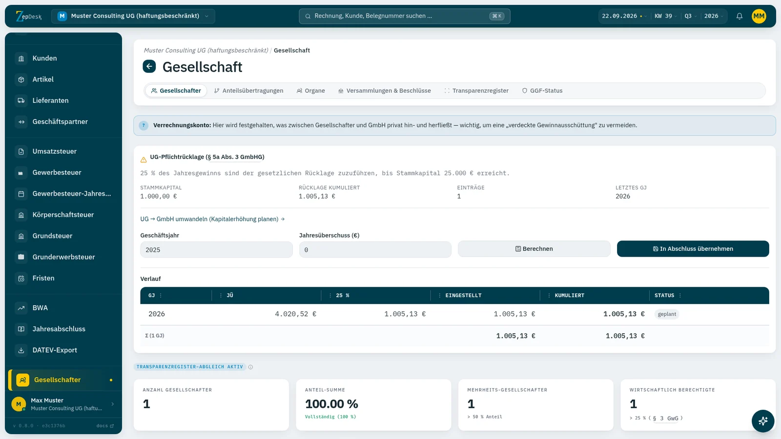Open the Gewerbesteuer factory icon
Screen dimensions: 781x439
[21, 173]
